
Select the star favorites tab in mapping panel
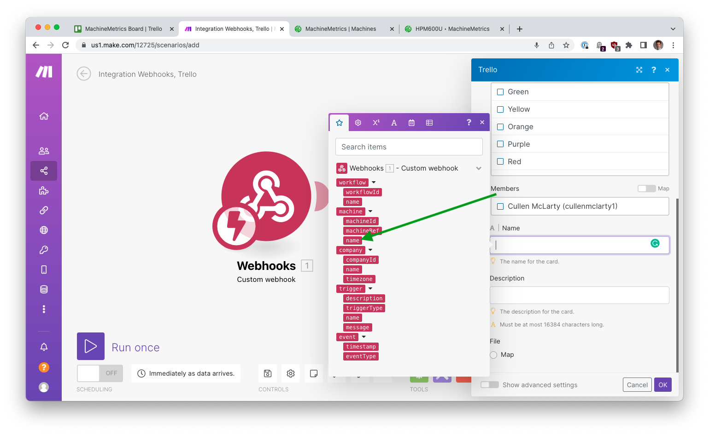coord(340,123)
